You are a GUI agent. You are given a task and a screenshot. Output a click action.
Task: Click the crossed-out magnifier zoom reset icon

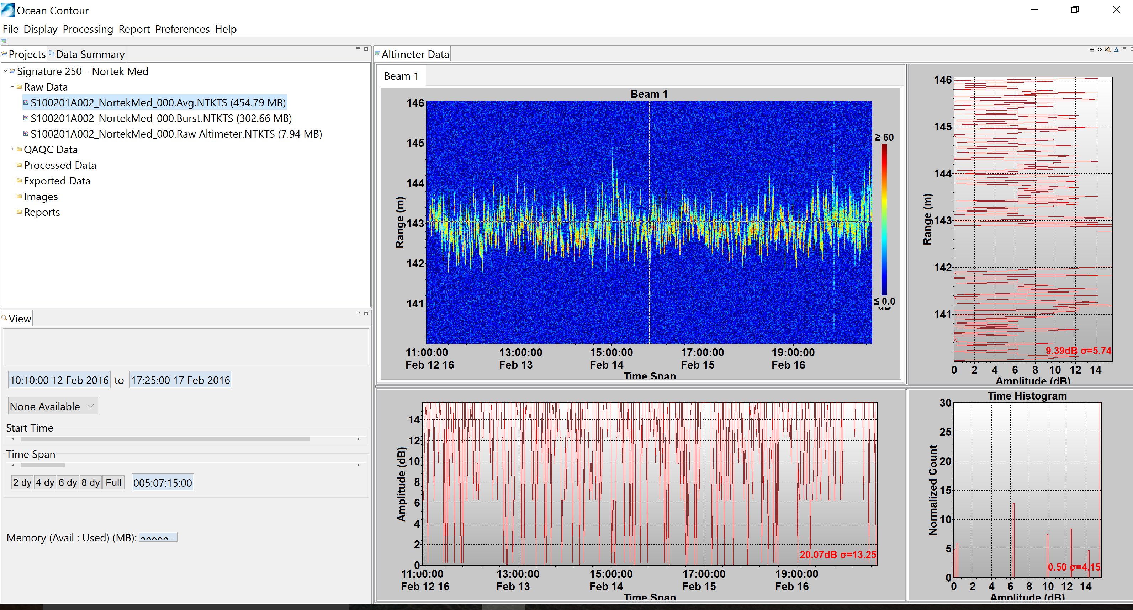tap(1107, 49)
